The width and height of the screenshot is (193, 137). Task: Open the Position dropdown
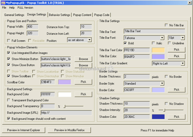[79, 40]
